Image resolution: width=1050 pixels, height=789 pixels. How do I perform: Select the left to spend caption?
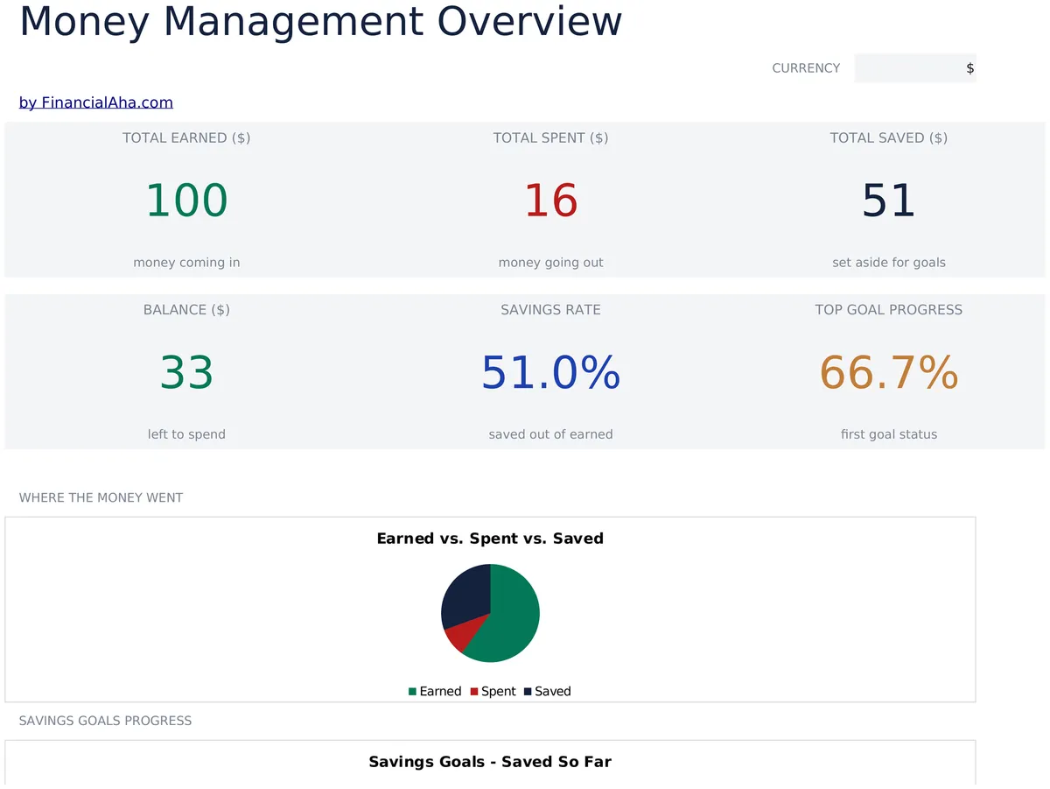pos(186,434)
